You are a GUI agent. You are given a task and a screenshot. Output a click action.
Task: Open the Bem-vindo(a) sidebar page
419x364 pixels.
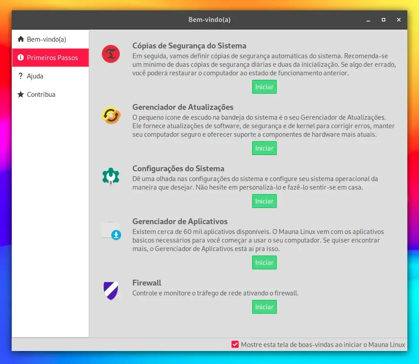50,39
